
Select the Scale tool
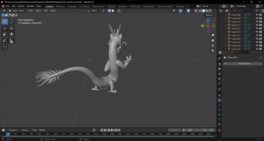5,34
